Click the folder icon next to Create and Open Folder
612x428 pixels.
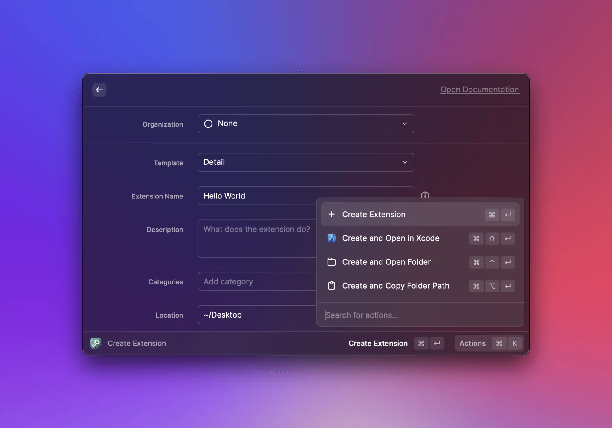pos(331,262)
